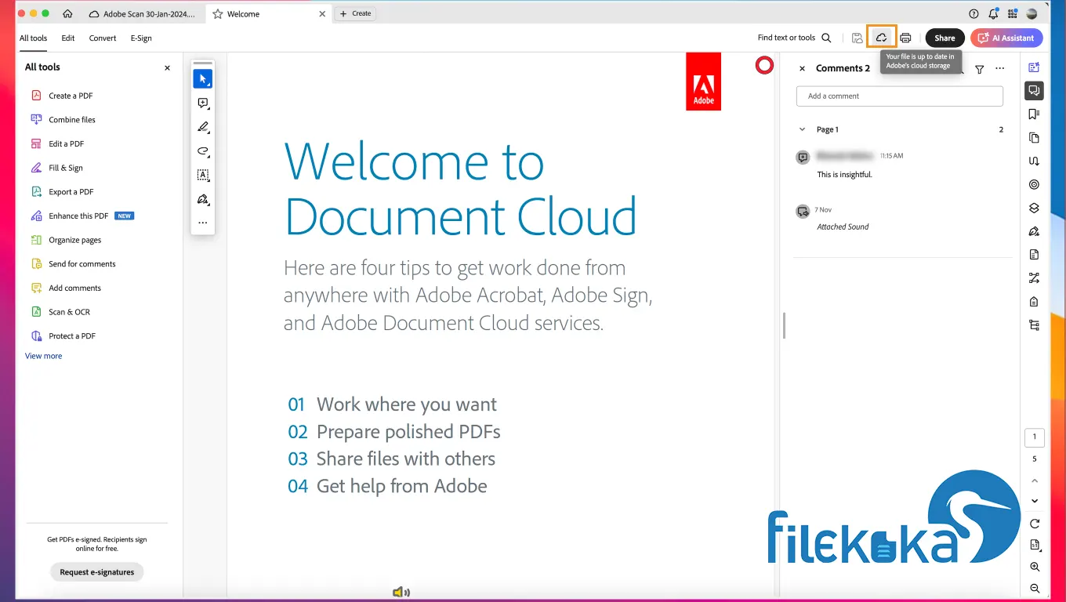Open the quick toolbar's three-dot More tools
The height and width of the screenshot is (602, 1066).
[202, 223]
